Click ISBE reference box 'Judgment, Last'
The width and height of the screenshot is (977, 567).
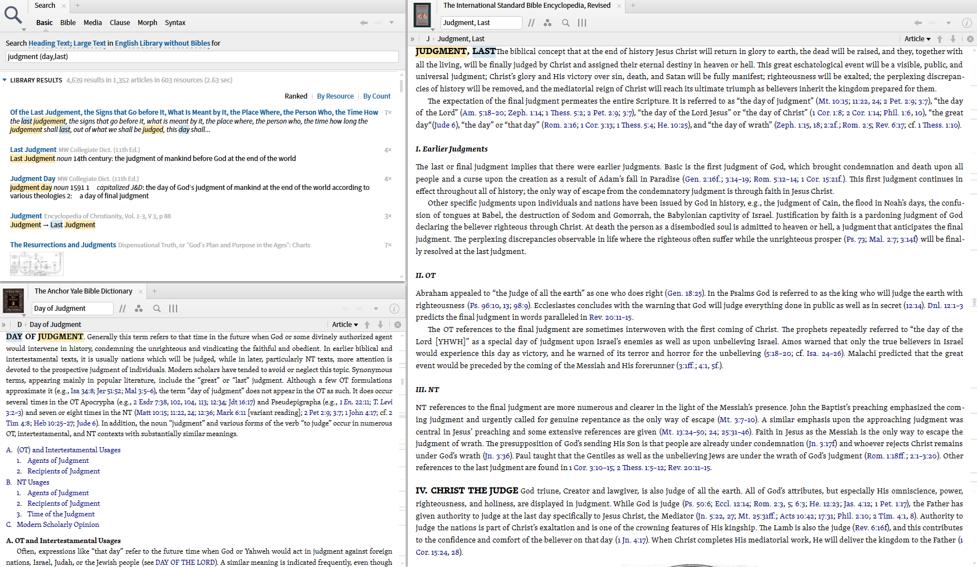click(x=482, y=23)
